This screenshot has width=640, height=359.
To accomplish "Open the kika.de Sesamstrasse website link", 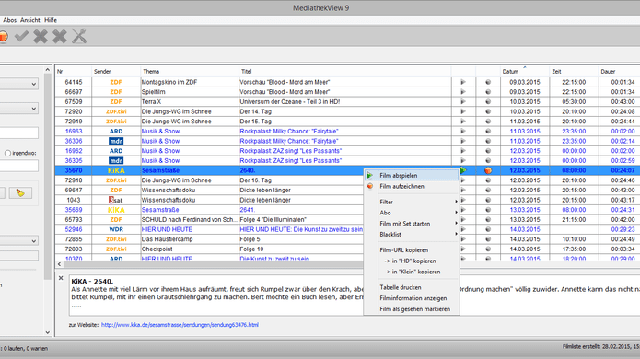I will click(180, 325).
